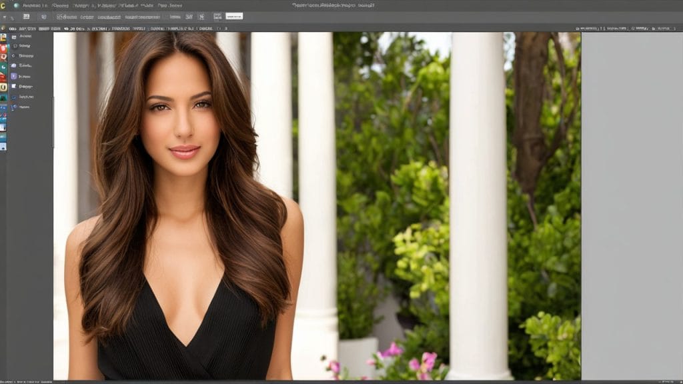Click the shield-shaped icon in the options bar
683x384 pixels.
coord(44,16)
